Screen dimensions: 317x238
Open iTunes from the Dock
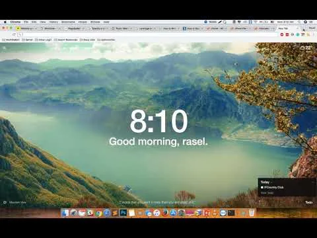pos(157,213)
